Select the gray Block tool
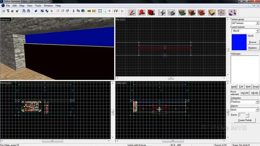Screen dimensions: 260x146 pyautogui.click(x=171, y=13)
